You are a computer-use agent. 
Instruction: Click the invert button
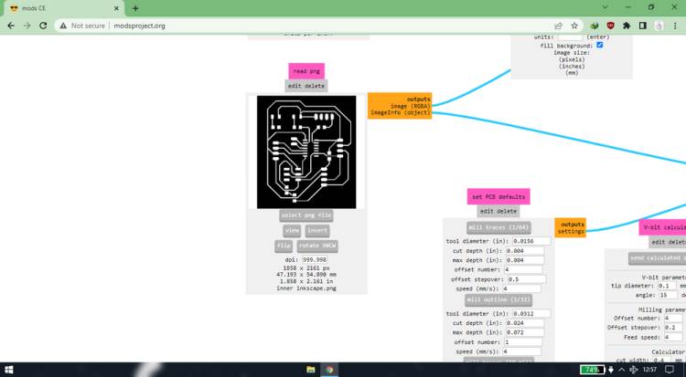(x=317, y=230)
